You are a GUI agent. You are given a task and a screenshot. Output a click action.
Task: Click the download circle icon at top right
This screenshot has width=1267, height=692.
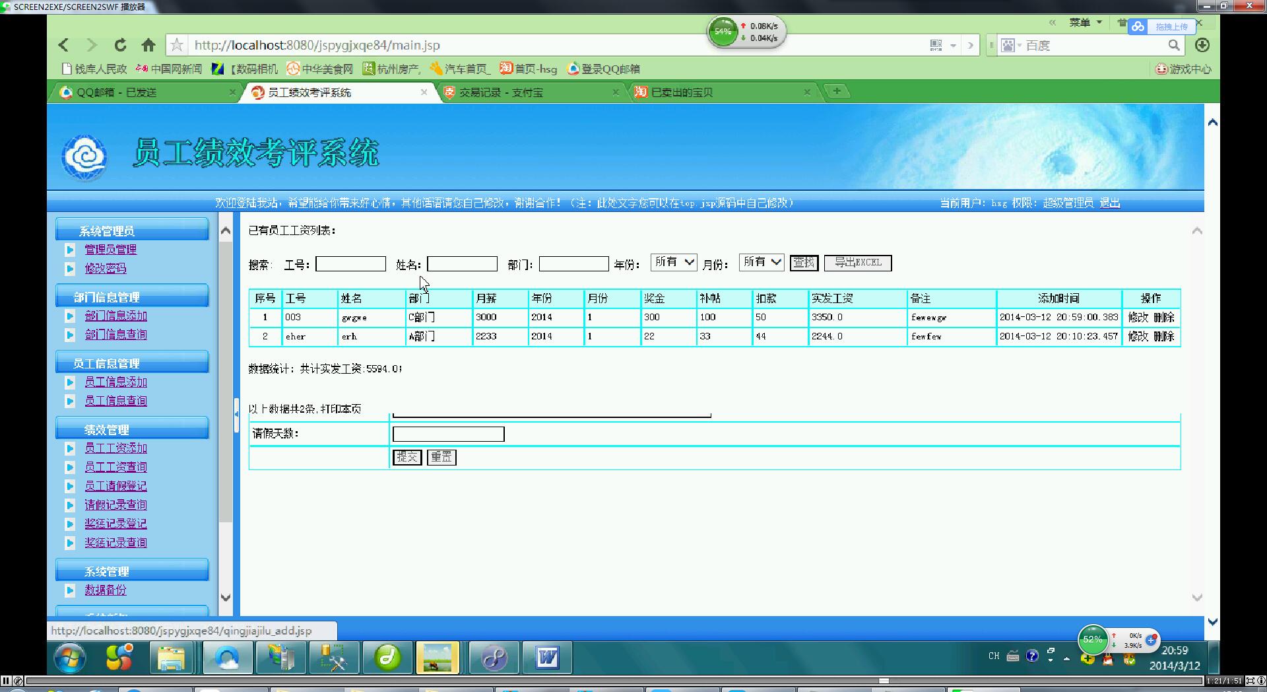coord(1202,45)
